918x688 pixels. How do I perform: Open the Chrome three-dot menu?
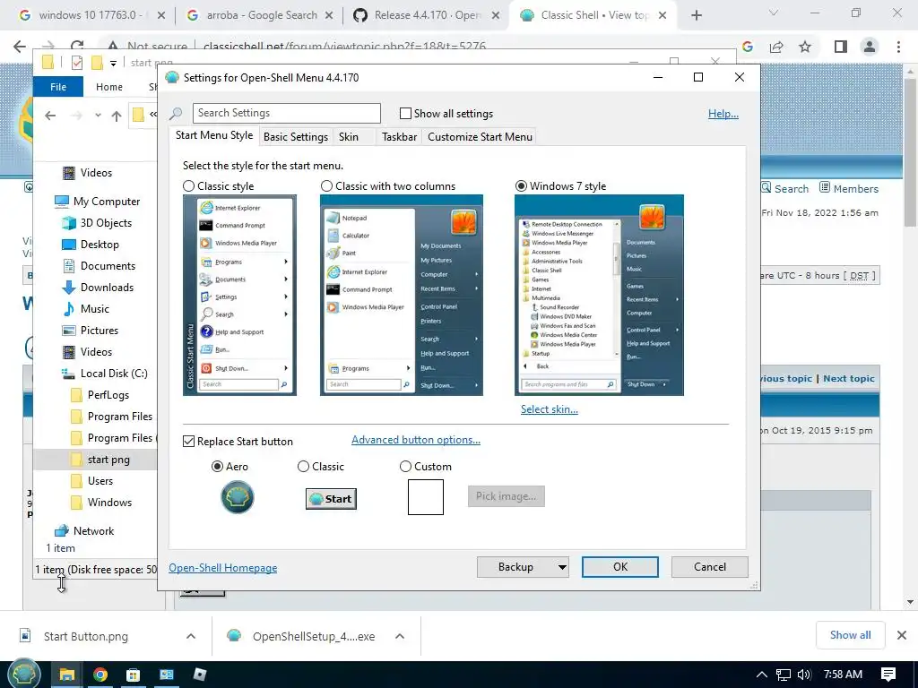coord(898,47)
